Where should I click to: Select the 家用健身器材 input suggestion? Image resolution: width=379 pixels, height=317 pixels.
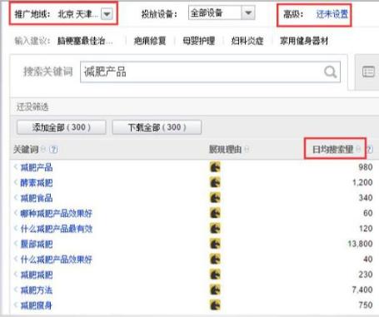coord(304,41)
